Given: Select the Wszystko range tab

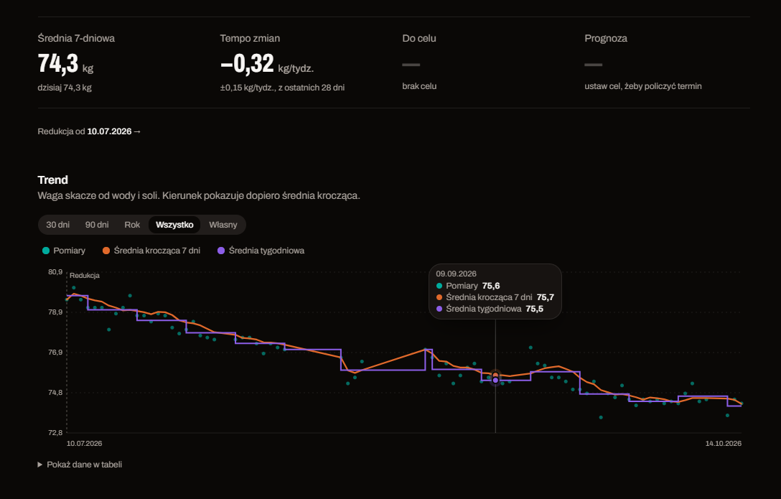Looking at the screenshot, I should (x=174, y=225).
